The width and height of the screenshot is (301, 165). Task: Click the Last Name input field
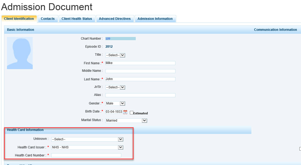pos(140,79)
